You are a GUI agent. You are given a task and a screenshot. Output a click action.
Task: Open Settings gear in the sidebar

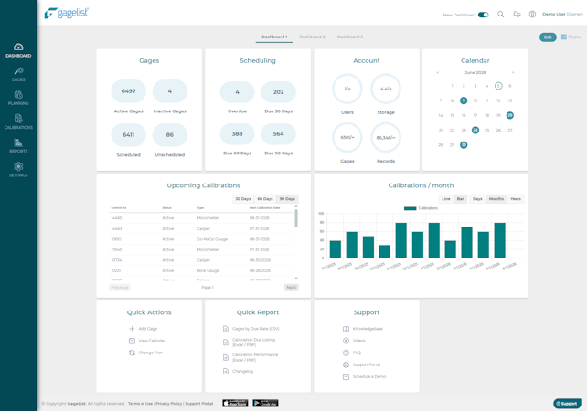click(x=18, y=170)
